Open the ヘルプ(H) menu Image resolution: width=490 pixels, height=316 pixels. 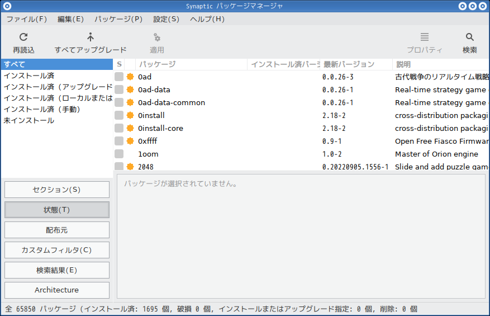coord(207,19)
